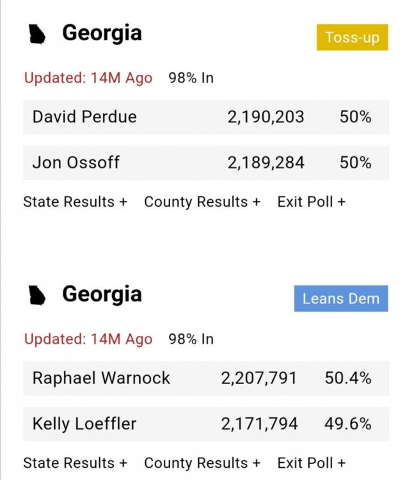Open Exit Poll for the Perdue–Ossoff race
Viewport: 412px width, 480px height.
click(x=311, y=202)
